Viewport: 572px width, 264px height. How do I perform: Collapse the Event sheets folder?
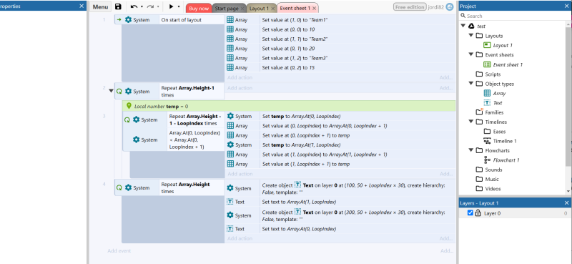click(x=471, y=54)
